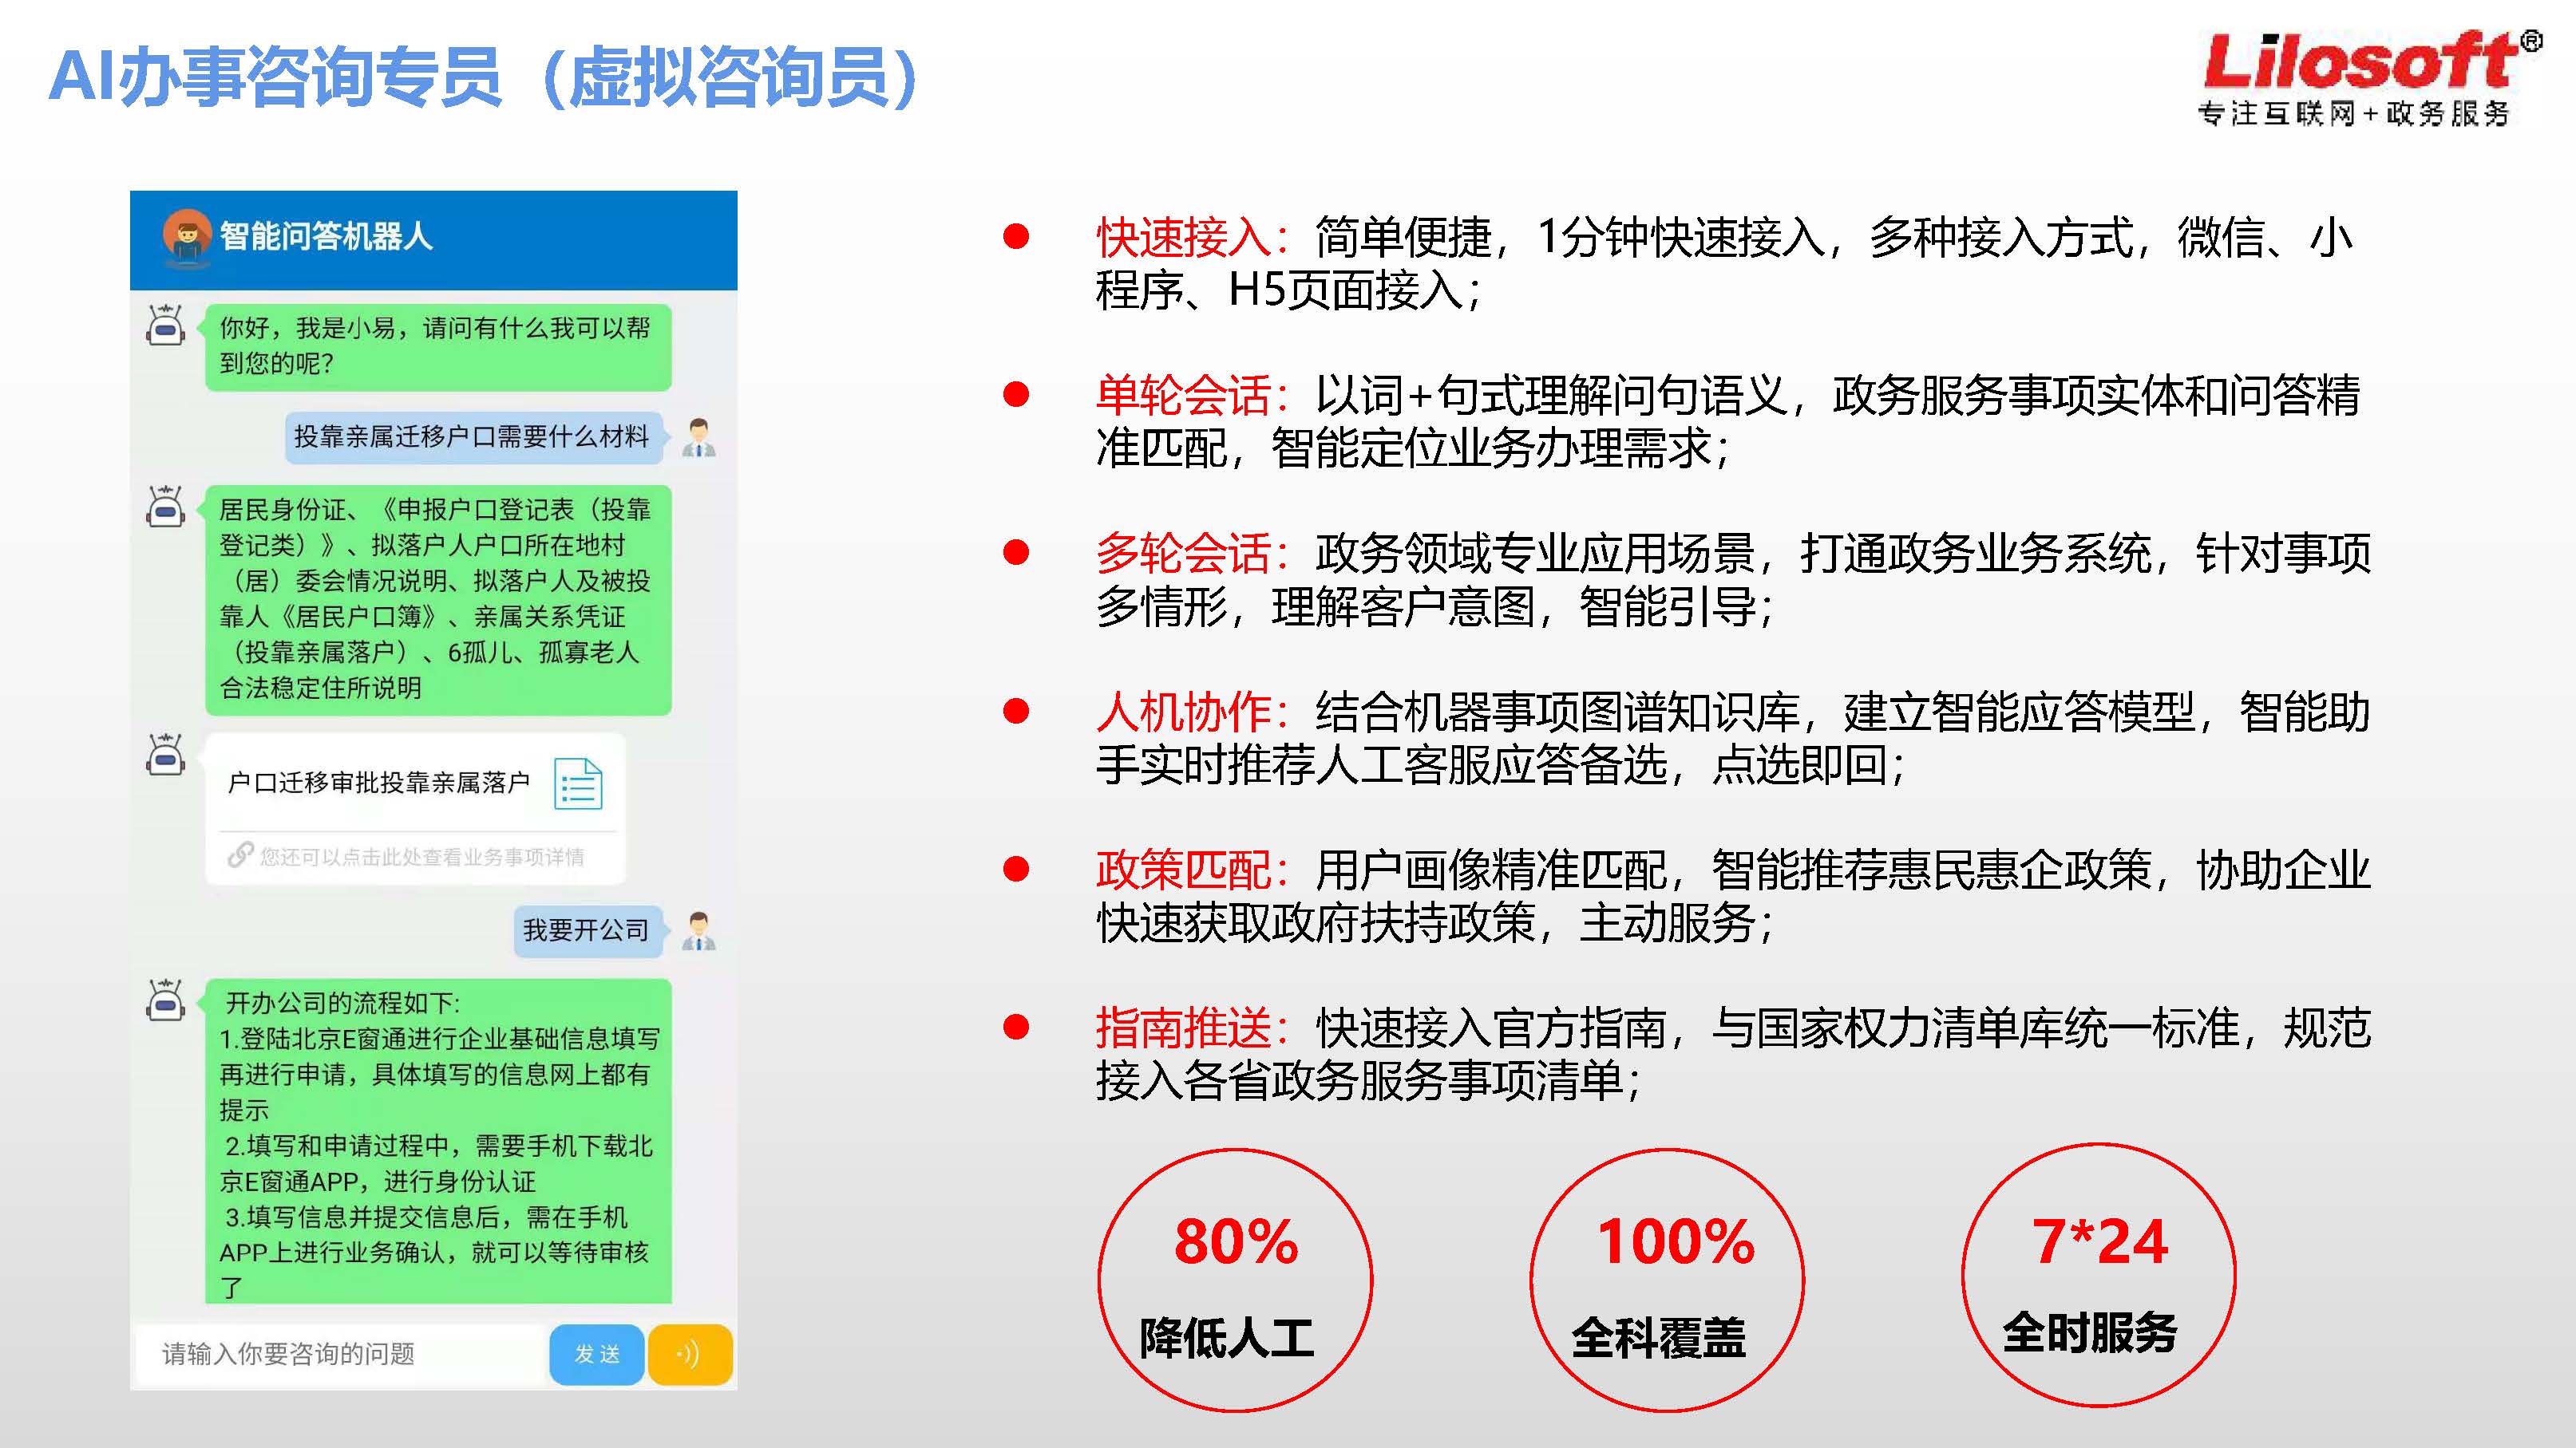Image resolution: width=2576 pixels, height=1448 pixels.
Task: Click the bot avatar beside the greeting message
Action: pos(166,326)
